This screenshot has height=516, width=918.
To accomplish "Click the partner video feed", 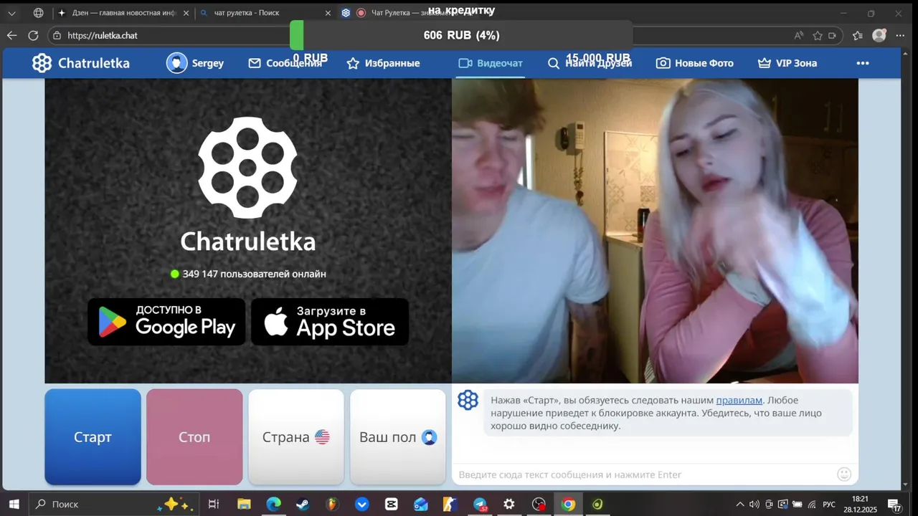I will 655,231.
